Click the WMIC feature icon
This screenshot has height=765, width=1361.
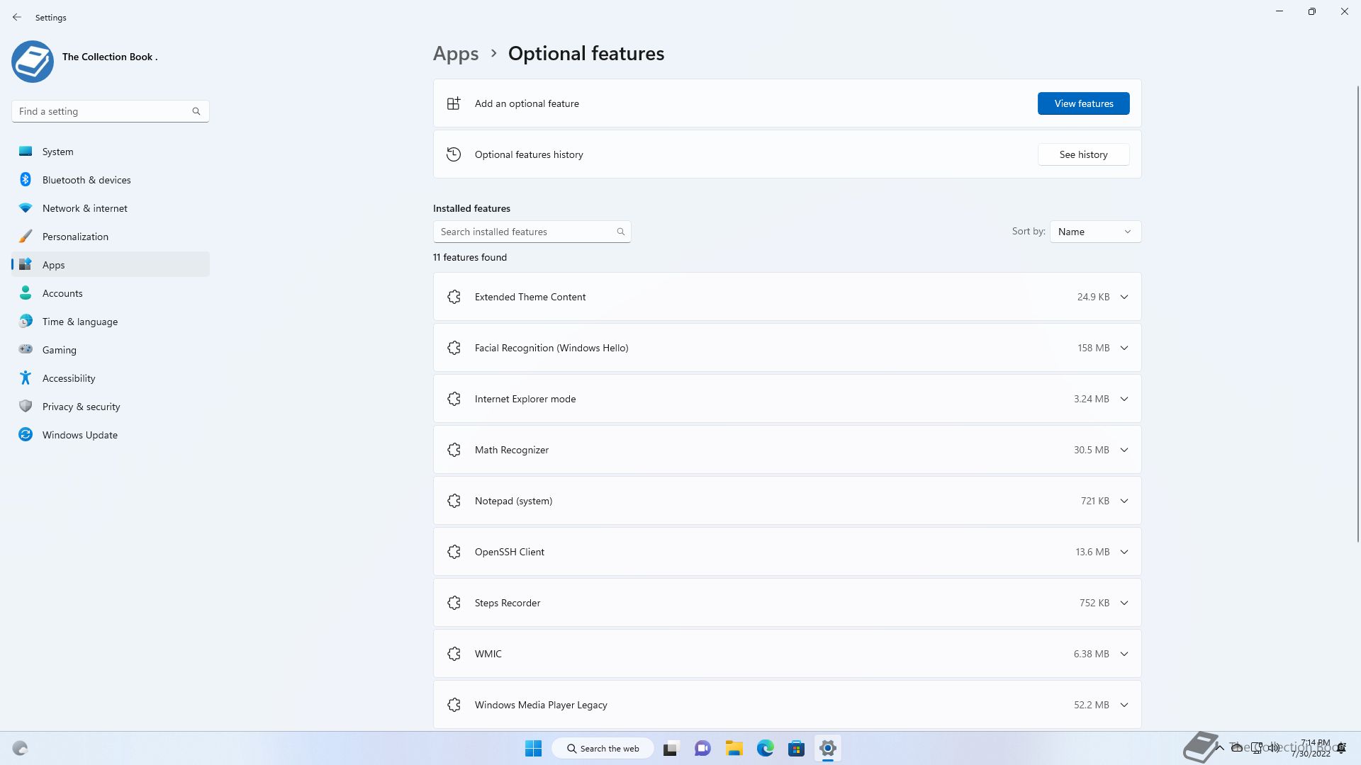point(454,654)
